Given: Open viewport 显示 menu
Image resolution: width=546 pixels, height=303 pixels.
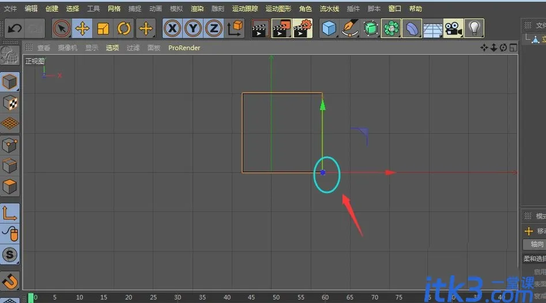Looking at the screenshot, I should [x=92, y=48].
